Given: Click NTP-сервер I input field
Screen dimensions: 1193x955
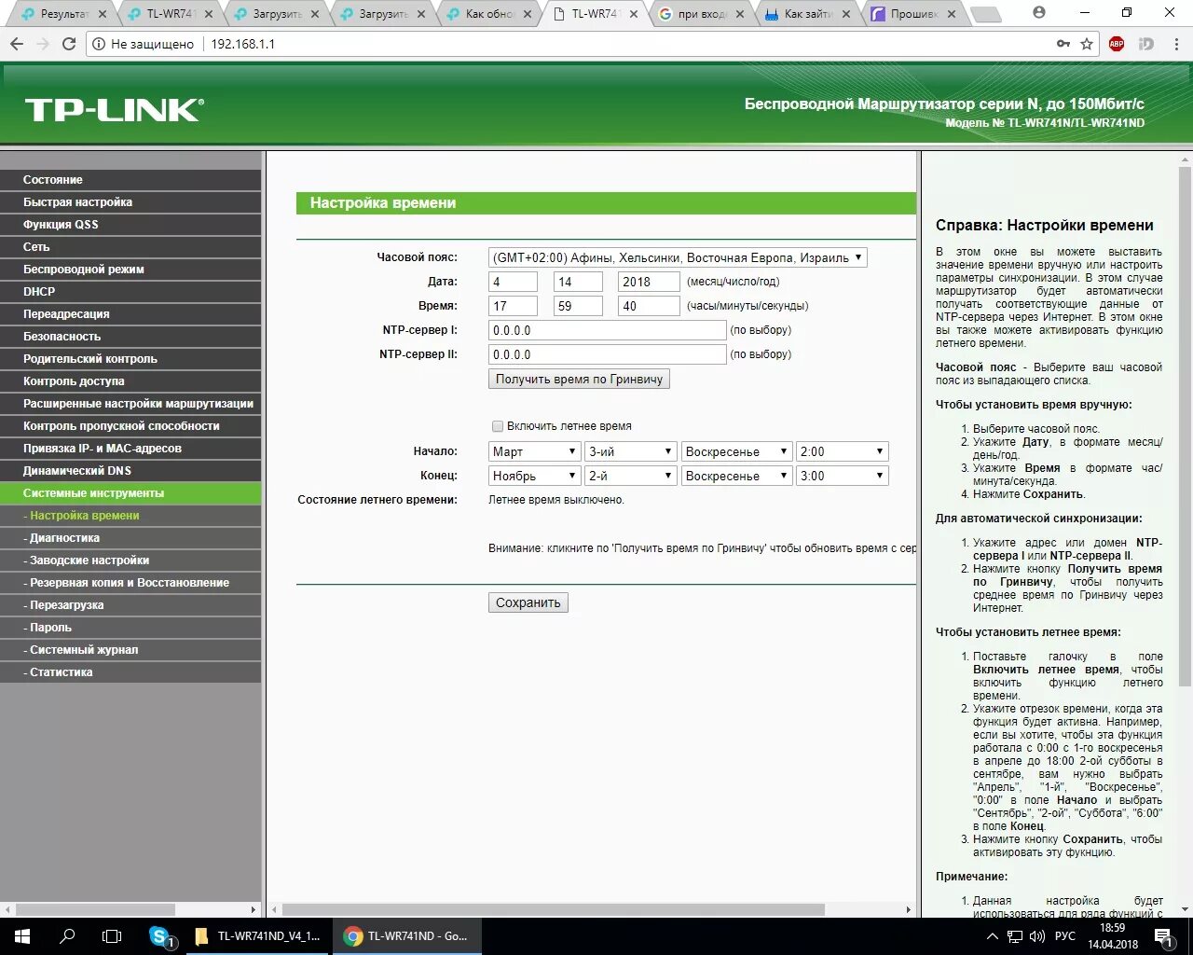Looking at the screenshot, I should pyautogui.click(x=607, y=330).
